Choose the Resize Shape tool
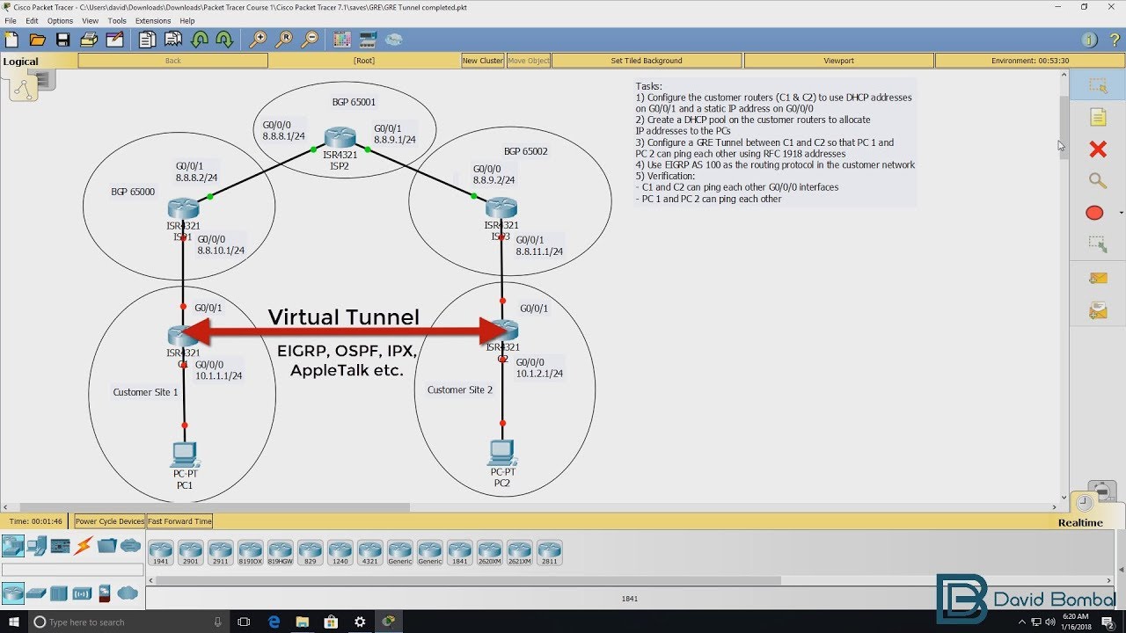 pos(1097,244)
